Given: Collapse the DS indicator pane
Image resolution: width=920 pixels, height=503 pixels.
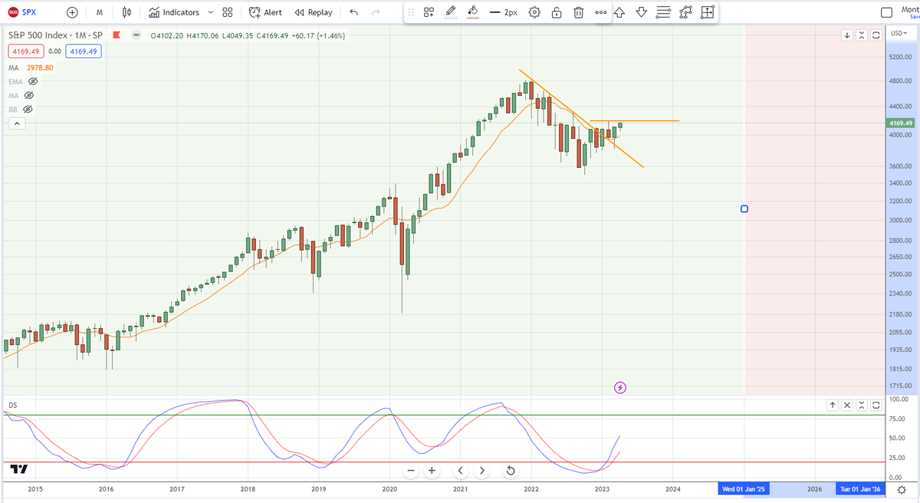Looking at the screenshot, I should (862, 405).
